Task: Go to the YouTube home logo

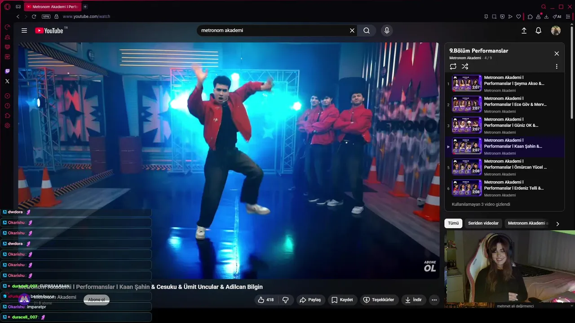Action: click(49, 31)
